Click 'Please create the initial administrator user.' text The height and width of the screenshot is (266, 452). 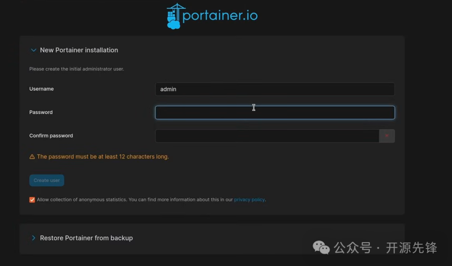coord(77,69)
